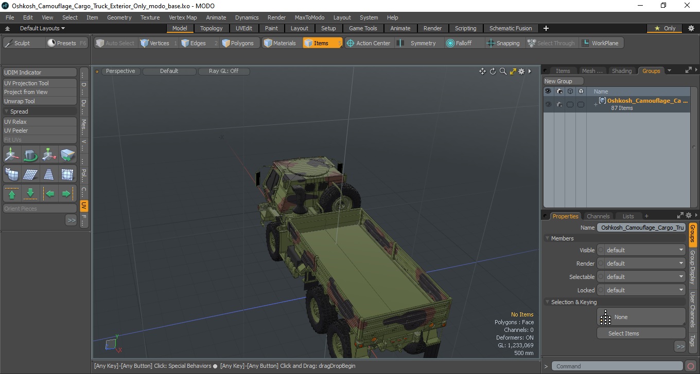
Task: Click the record circle beside Command field
Action: tap(691, 366)
